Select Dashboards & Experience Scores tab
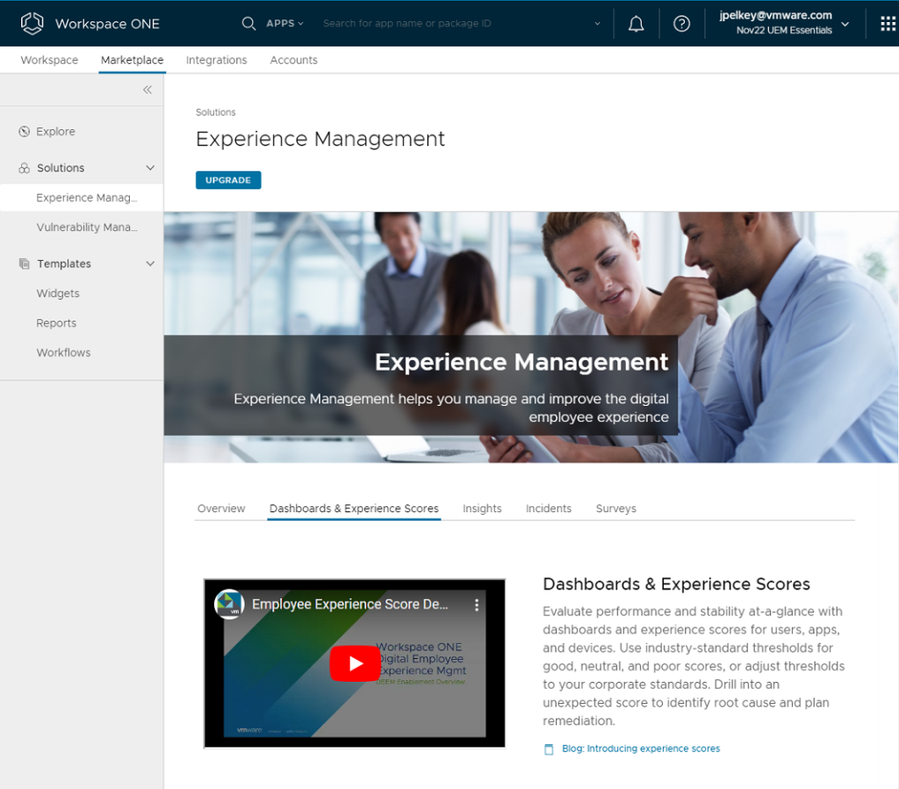The height and width of the screenshot is (789, 899). 354,509
